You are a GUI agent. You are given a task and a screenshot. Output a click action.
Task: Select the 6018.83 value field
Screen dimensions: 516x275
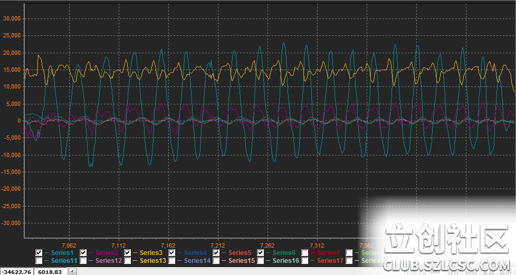click(50, 272)
